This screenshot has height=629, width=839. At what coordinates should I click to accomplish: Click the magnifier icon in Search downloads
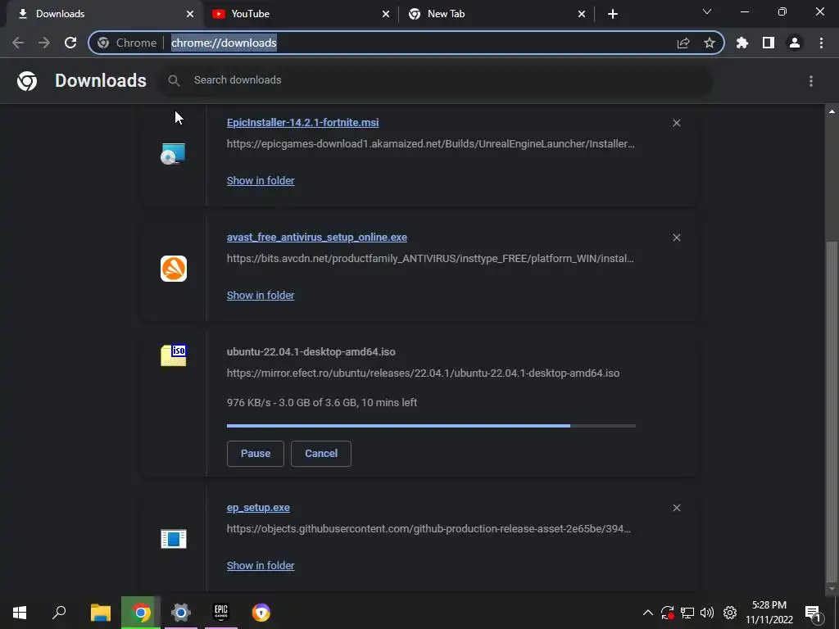click(x=174, y=80)
